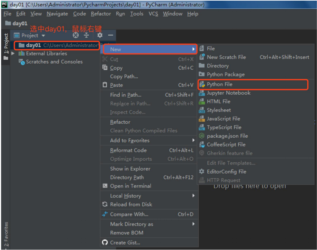Click the TypeScript File icon

[x=202, y=127]
